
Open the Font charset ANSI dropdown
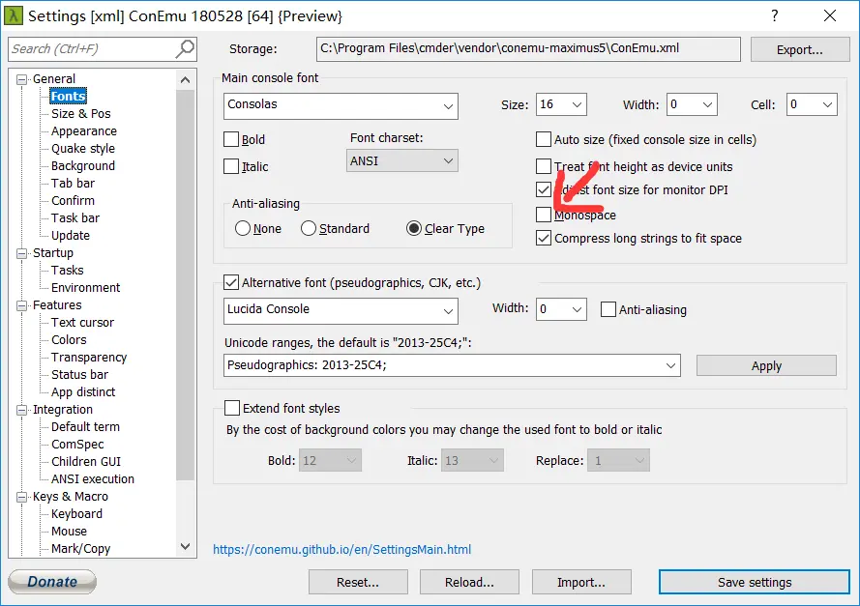402,161
